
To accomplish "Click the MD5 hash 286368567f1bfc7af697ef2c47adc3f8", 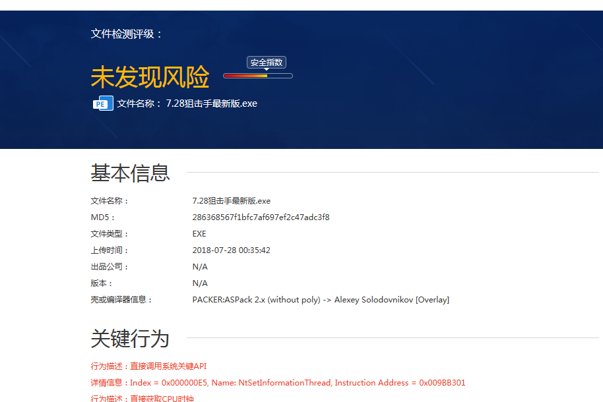I will (261, 217).
